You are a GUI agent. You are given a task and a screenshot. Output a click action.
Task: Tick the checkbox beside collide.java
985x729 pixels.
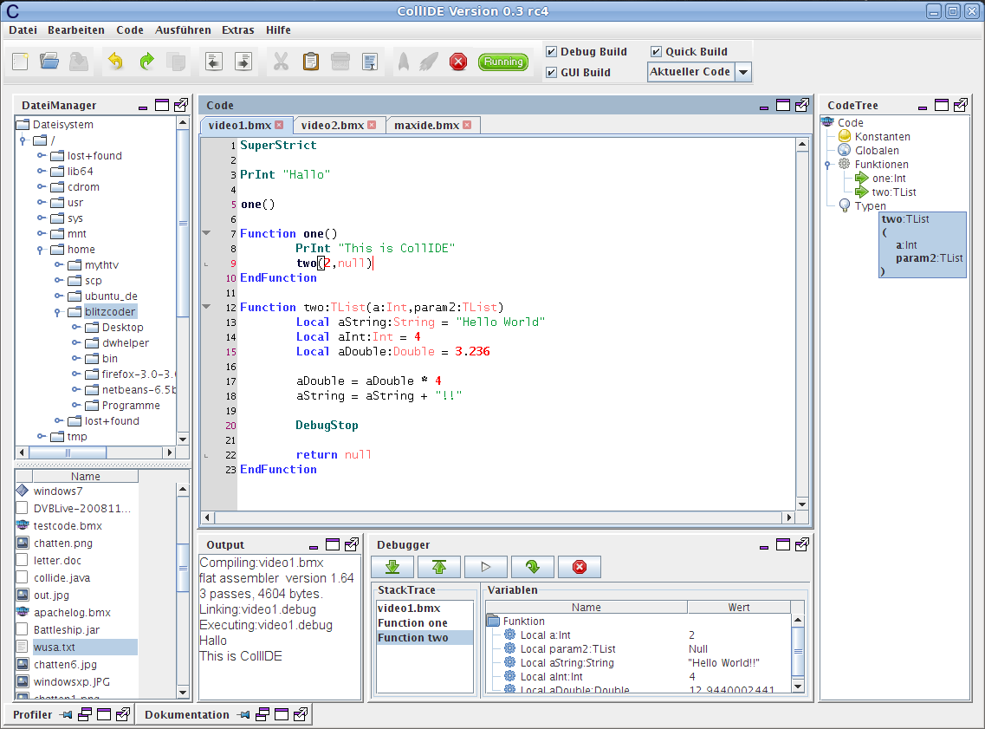(x=22, y=577)
